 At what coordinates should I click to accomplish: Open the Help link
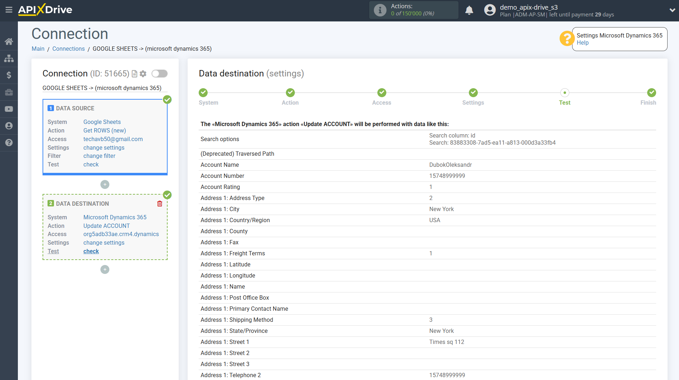click(x=583, y=42)
